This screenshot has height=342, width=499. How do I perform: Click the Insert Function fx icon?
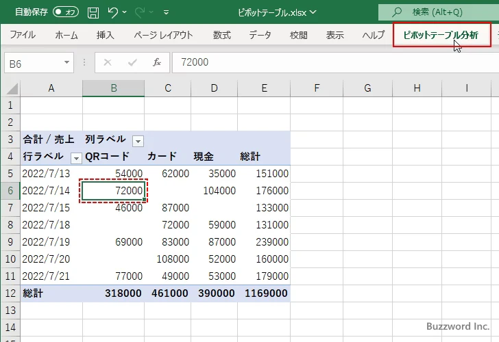(x=157, y=62)
